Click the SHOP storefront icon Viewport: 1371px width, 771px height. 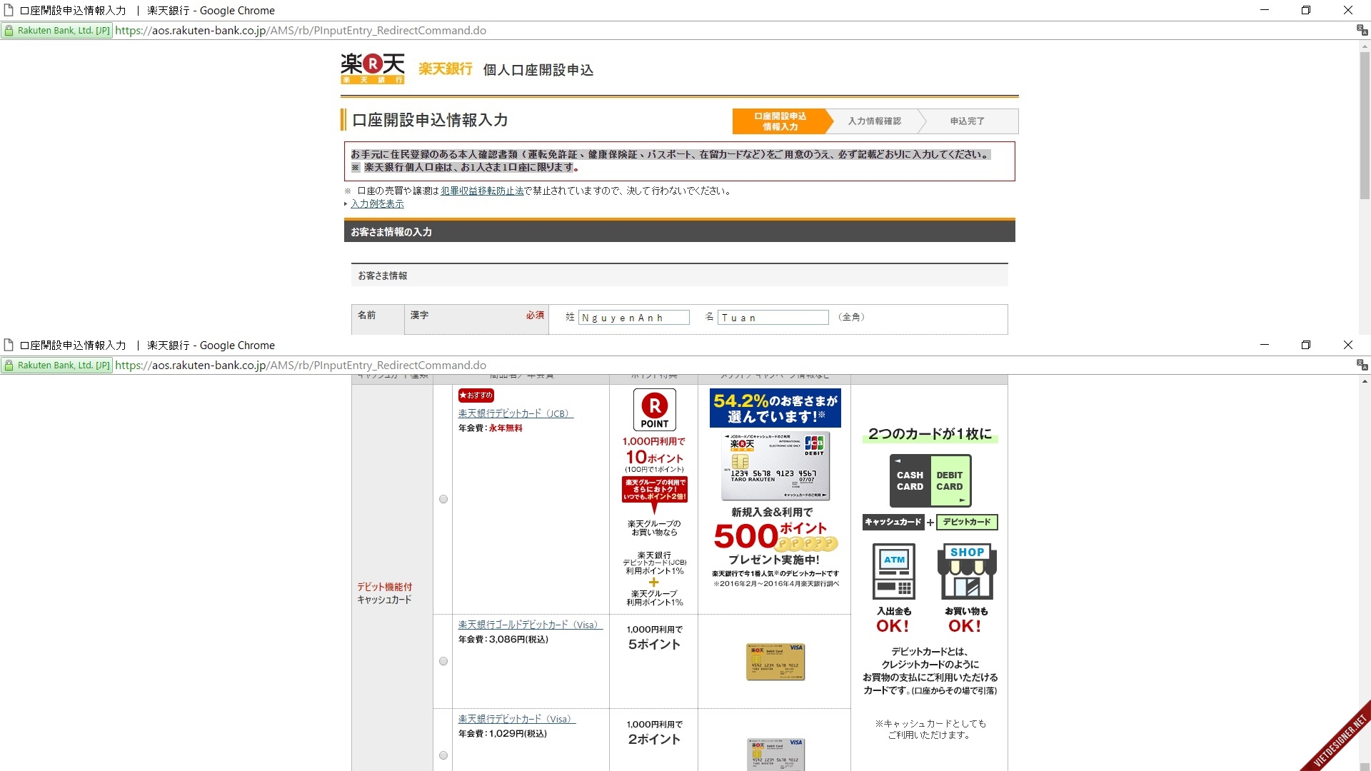[967, 571]
